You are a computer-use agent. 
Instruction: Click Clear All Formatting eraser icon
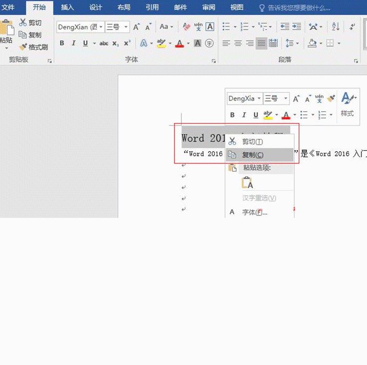(186, 27)
